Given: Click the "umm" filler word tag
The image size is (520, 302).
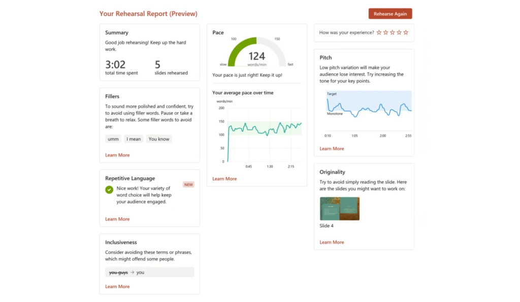Looking at the screenshot, I should click(113, 139).
